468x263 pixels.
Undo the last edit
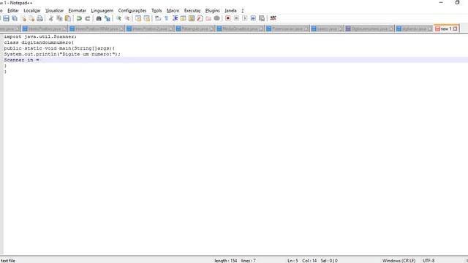tap(79, 18)
